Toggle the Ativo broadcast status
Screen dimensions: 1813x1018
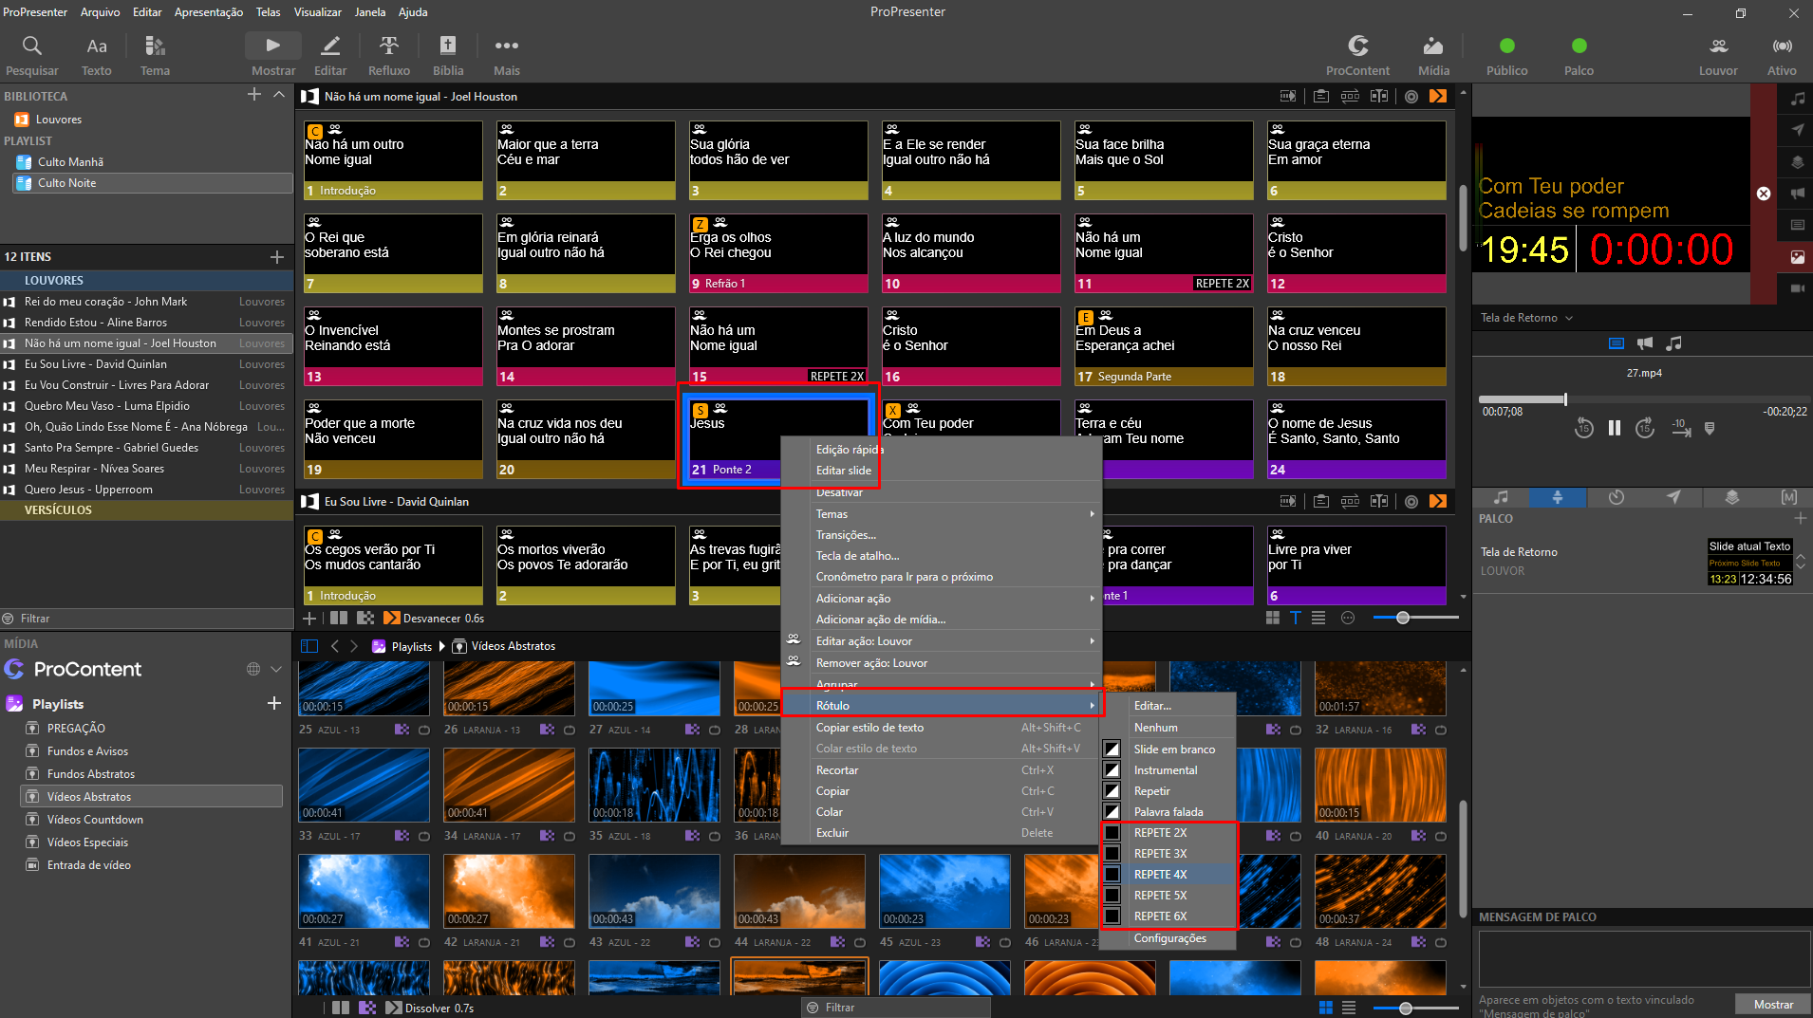(x=1782, y=55)
